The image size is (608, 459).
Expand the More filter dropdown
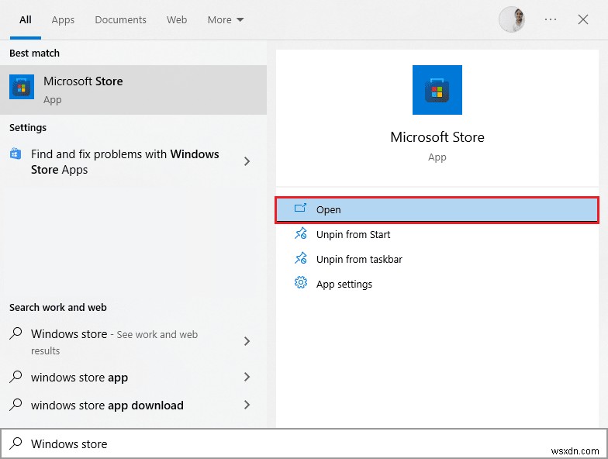[x=225, y=20]
